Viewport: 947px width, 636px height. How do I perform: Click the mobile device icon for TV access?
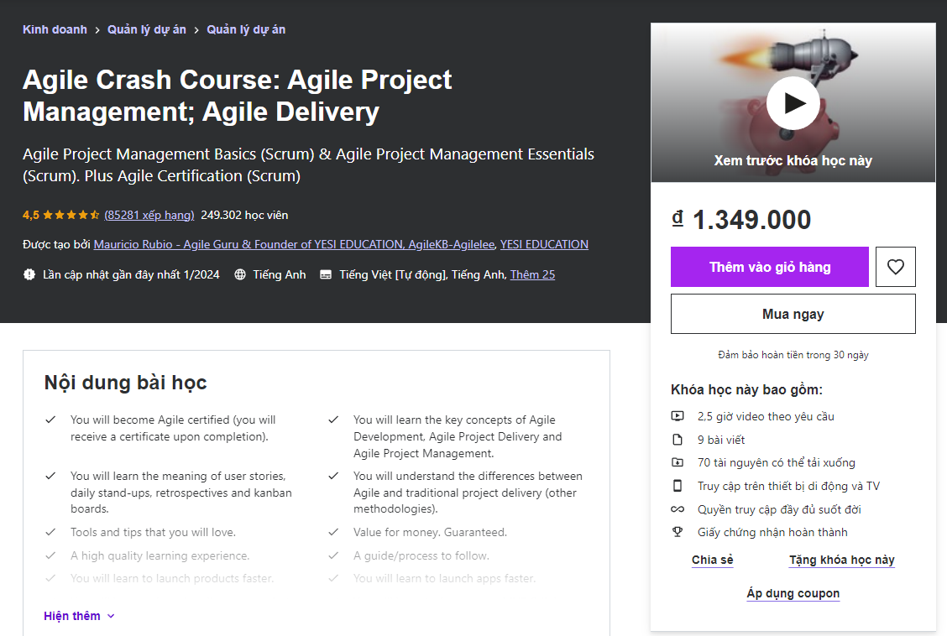[x=677, y=485]
